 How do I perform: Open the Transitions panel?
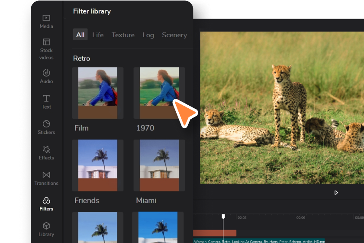click(46, 178)
